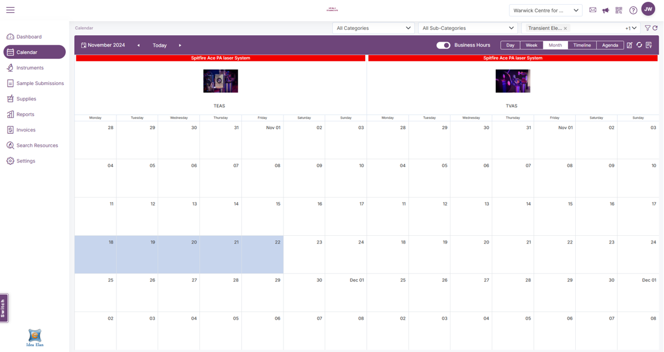Click the announcements megaphone icon
The width and height of the screenshot is (664, 352).
[605, 10]
